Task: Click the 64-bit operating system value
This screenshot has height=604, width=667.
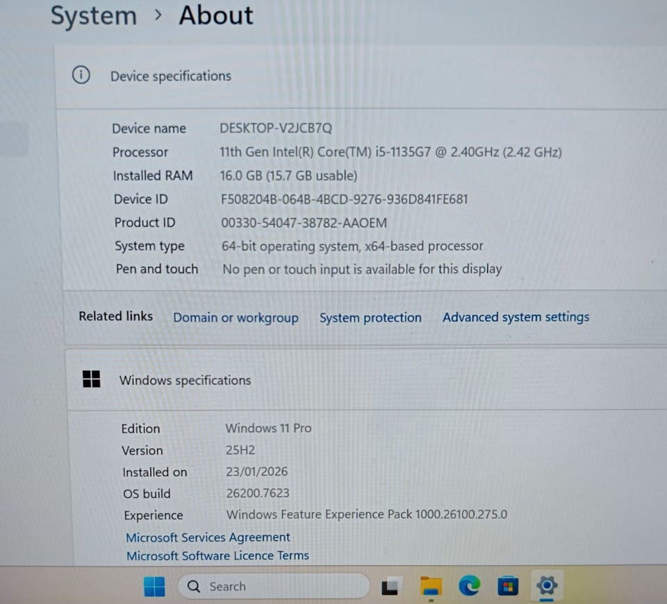Action: 352,246
